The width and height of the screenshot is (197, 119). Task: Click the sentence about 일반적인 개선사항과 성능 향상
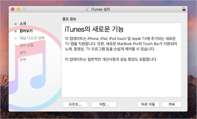[111, 59]
